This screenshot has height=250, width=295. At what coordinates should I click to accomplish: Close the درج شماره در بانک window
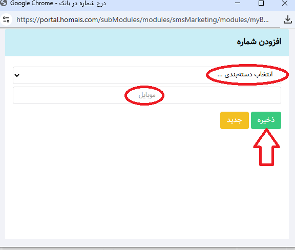285,3
